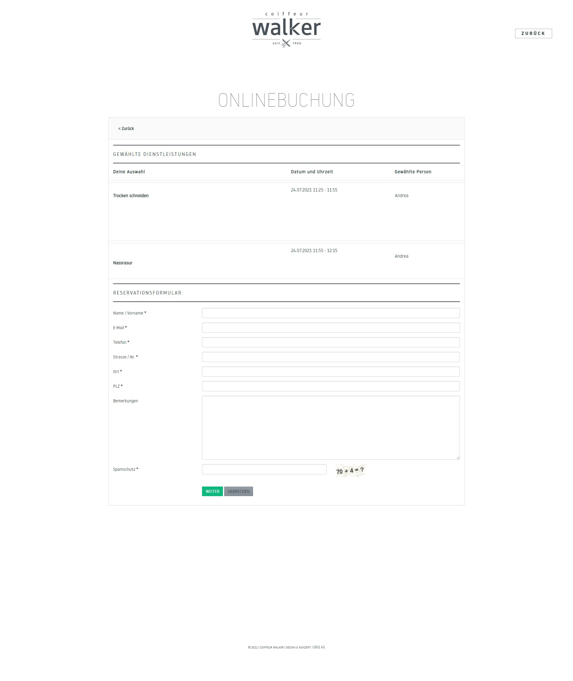Open the UBIQ AG link in the footer
This screenshot has height=681, width=573.
318,647
